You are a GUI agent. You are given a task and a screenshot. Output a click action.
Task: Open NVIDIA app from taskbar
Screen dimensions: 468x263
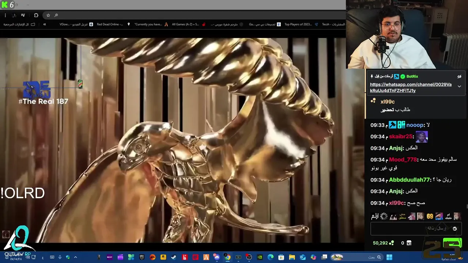point(260,257)
